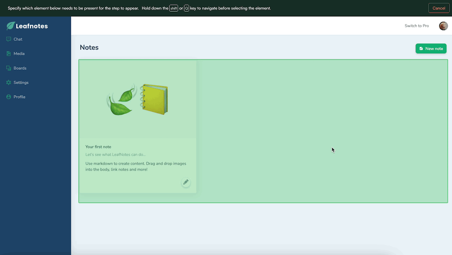452x255 pixels.
Task: Open the user avatar in top bar
Action: click(443, 26)
